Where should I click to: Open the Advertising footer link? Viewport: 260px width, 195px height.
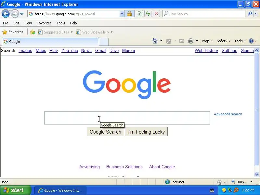click(90, 167)
